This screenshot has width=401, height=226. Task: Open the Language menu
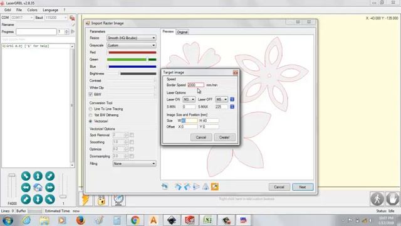tap(50, 10)
